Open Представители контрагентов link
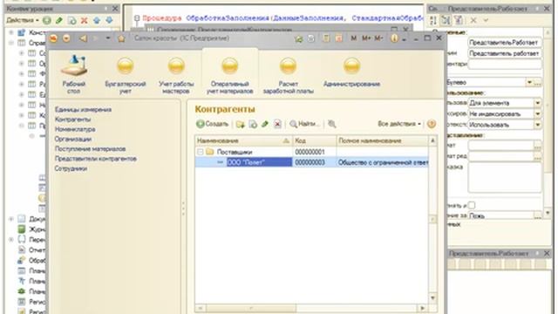 (x=95, y=159)
